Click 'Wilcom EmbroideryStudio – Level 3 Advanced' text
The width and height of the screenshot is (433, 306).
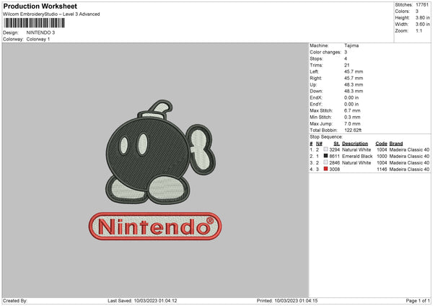(x=51, y=14)
